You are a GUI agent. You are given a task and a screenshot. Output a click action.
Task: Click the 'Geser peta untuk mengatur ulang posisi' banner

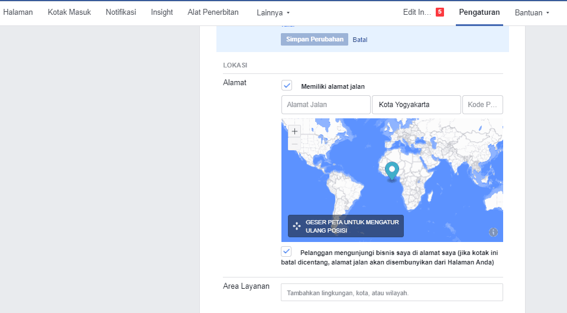346,226
